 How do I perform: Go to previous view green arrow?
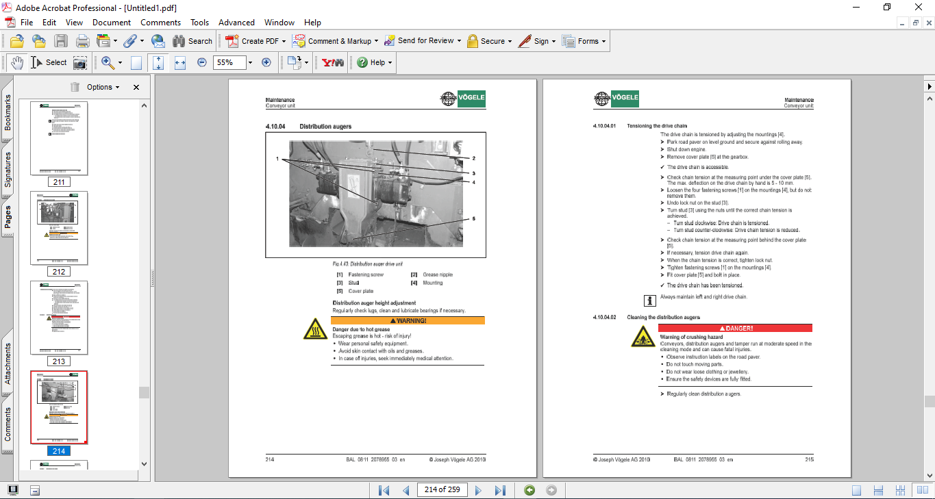[529, 490]
